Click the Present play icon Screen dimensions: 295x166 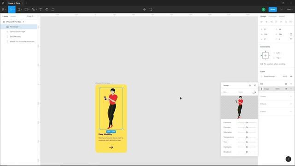[281, 9]
